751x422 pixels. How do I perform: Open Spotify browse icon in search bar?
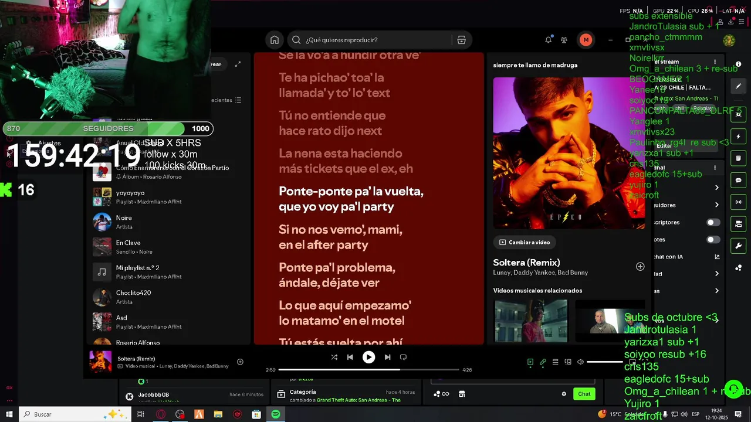[x=461, y=40]
